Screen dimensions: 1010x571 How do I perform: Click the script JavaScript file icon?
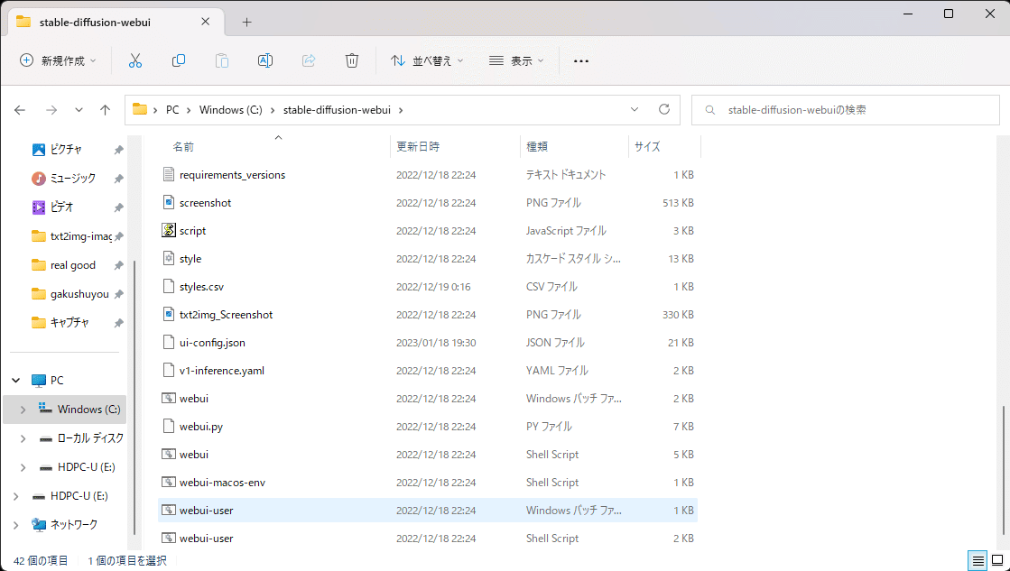pos(169,230)
